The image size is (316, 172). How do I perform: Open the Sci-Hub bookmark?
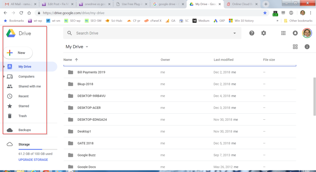tap(114, 21)
